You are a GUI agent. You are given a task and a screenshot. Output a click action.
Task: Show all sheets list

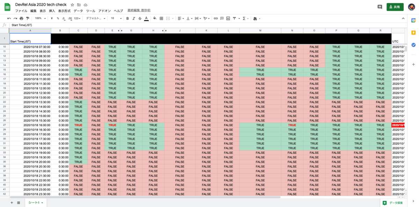tap(19, 202)
